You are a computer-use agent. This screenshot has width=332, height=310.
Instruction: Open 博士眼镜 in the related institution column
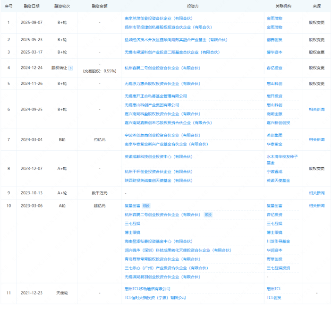click(274, 232)
